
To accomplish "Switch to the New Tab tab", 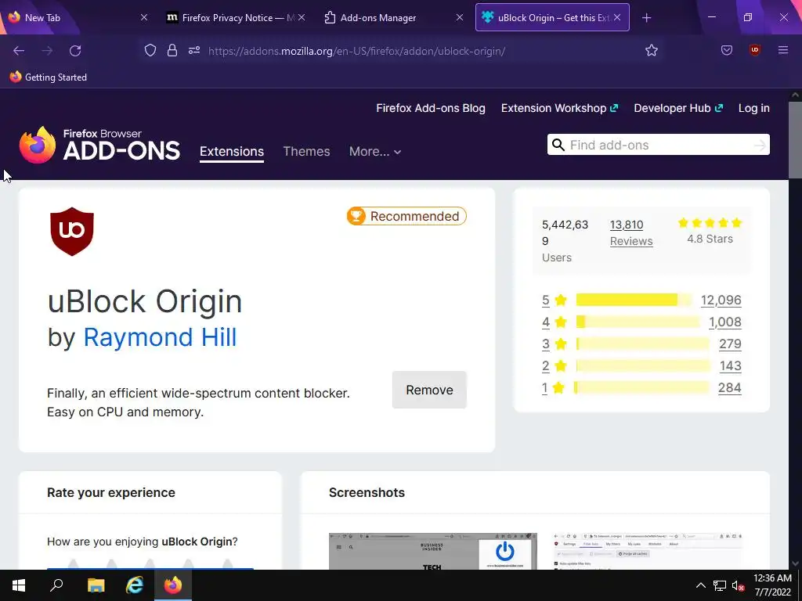I will [71, 17].
